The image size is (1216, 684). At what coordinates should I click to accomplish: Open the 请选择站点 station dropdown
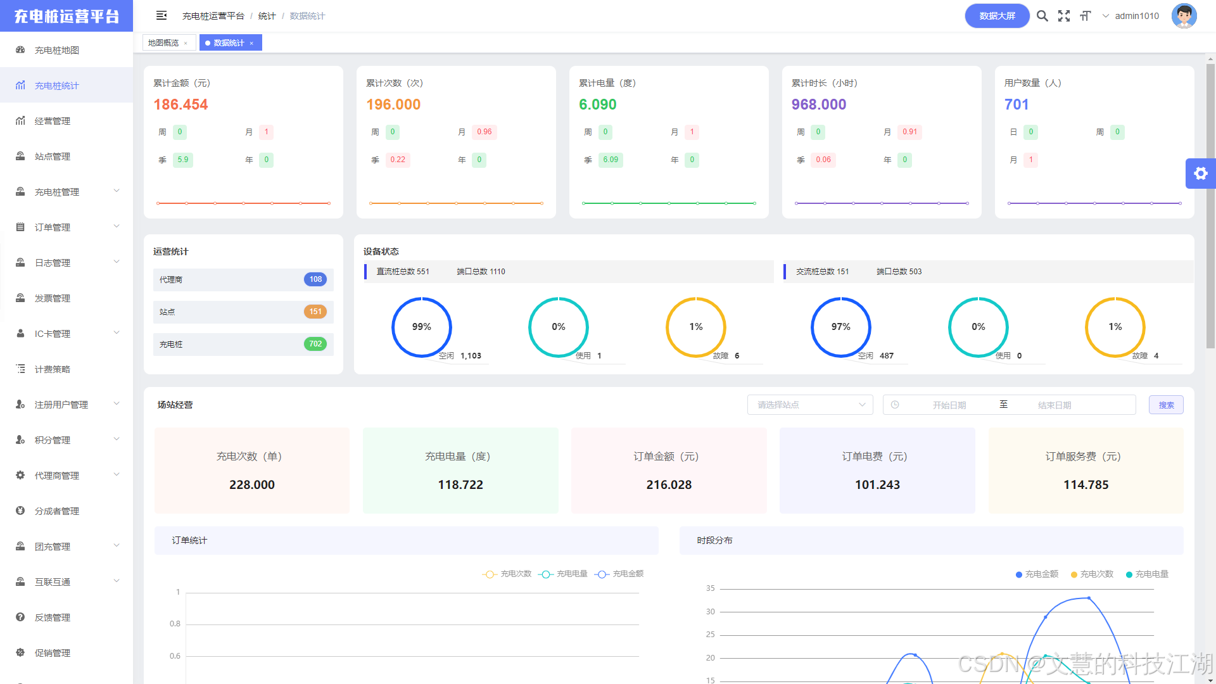tap(810, 405)
